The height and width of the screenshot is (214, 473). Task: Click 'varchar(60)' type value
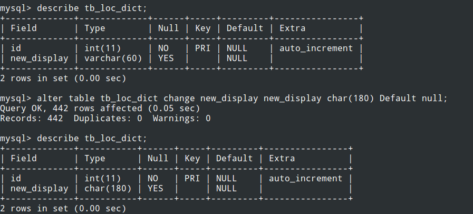pyautogui.click(x=113, y=58)
